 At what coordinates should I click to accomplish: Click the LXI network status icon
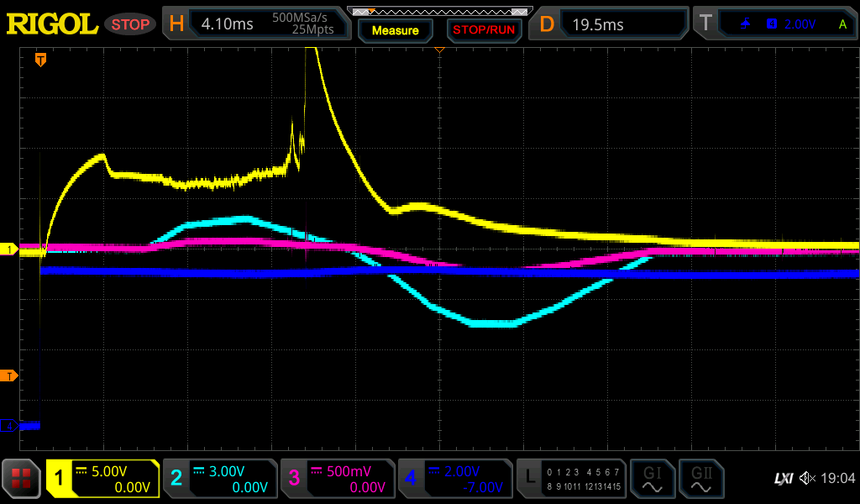click(783, 479)
